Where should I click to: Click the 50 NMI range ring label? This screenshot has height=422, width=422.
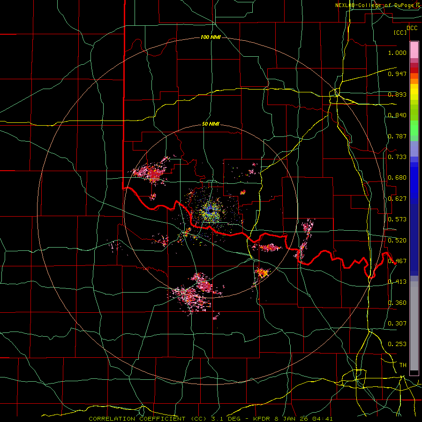tap(211, 124)
